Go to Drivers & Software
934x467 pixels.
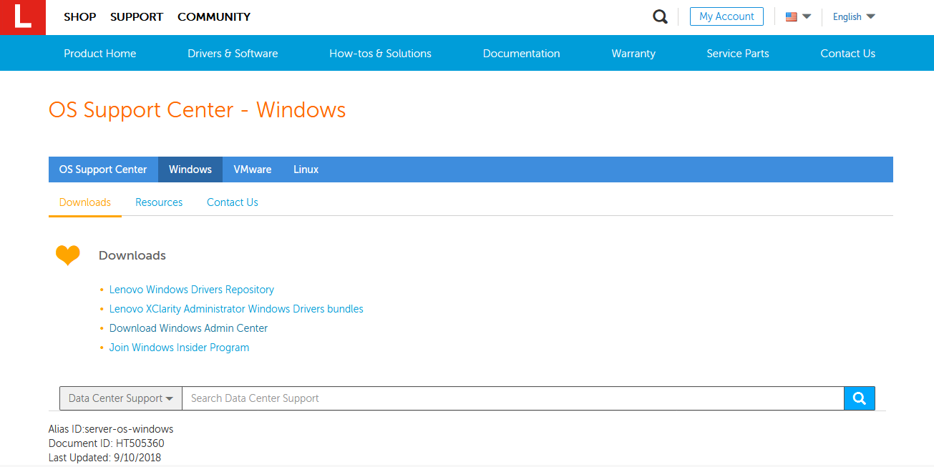[233, 53]
